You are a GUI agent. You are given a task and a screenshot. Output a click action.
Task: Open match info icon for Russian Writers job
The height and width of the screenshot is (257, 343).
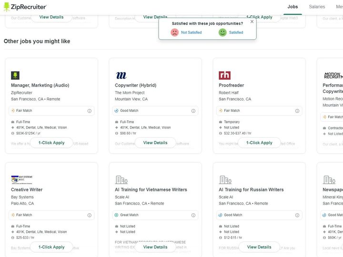pyautogui.click(x=297, y=215)
